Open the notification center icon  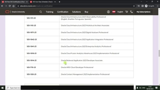[156, 88]
